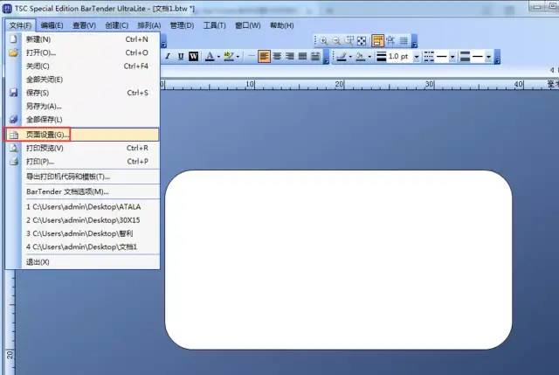559x375 pixels.
Task: Open BarTender 文档选项(M)... entry
Action: 82,191
